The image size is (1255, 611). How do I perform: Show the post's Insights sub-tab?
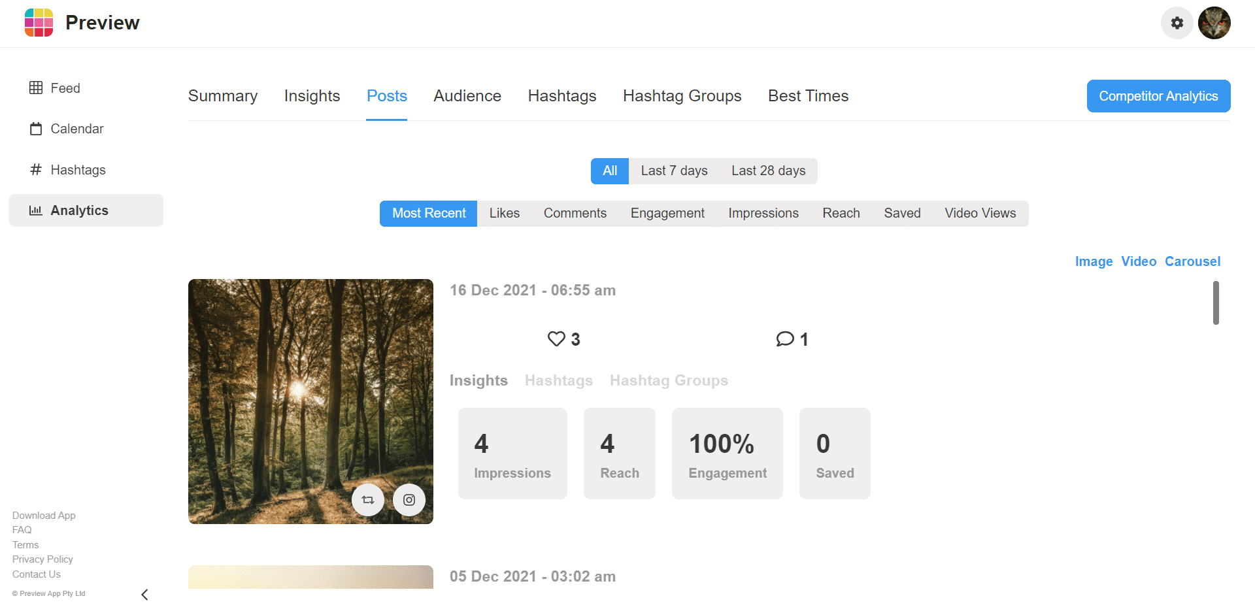(x=478, y=380)
